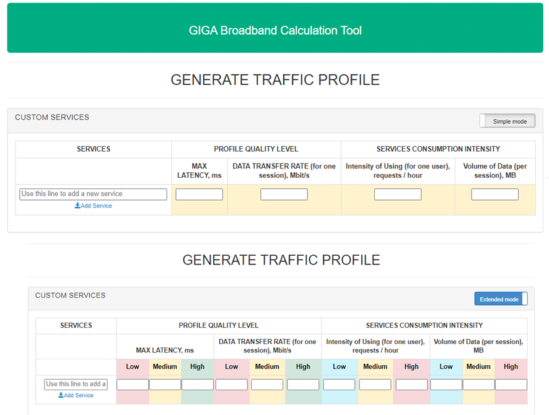This screenshot has width=549, height=415.
Task: Select the single MAX LATENCY input in the upper table
Action: click(x=199, y=194)
